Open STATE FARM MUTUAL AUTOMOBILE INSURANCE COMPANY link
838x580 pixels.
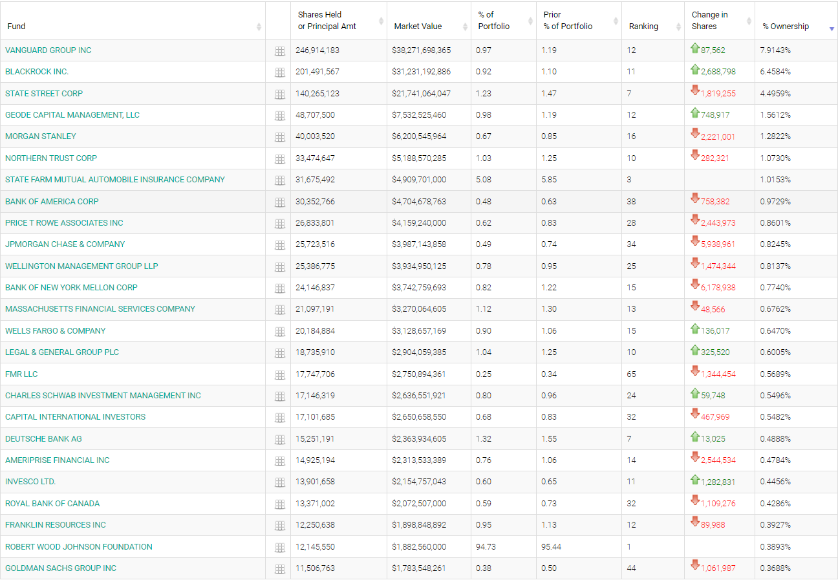[x=115, y=179]
